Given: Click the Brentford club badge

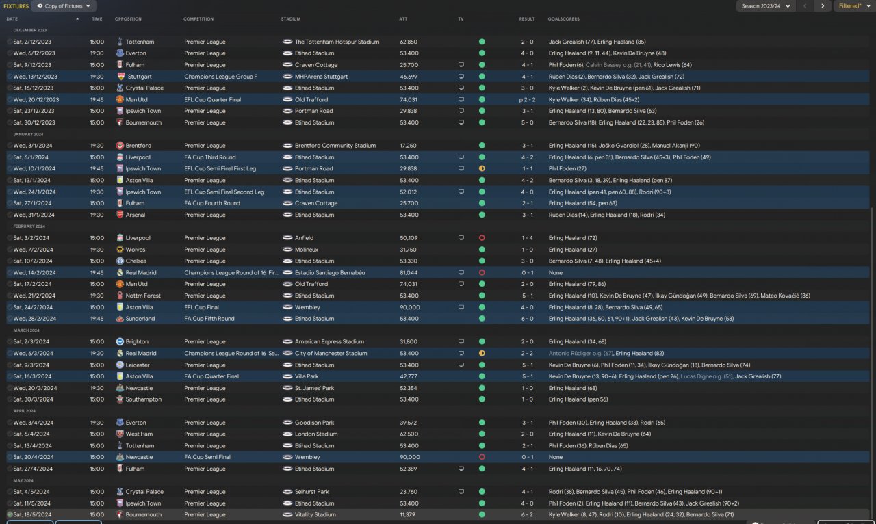Looking at the screenshot, I should [120, 146].
